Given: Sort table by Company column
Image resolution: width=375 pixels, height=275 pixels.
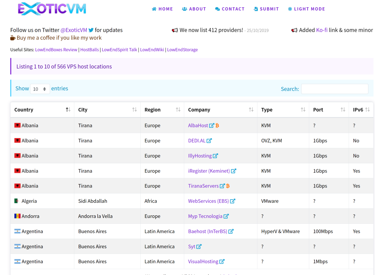Looking at the screenshot, I should click(221, 110).
